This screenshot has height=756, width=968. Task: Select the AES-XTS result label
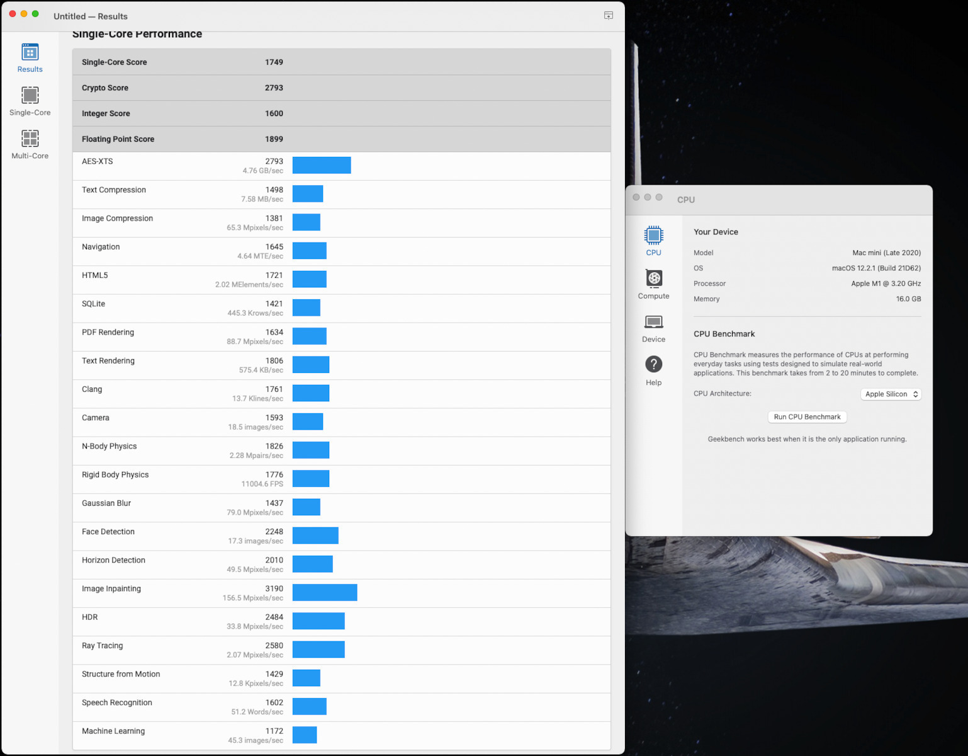[98, 161]
